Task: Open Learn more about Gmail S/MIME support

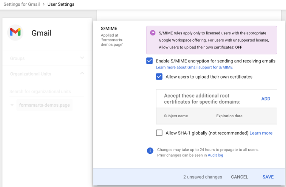Action: click(194, 67)
